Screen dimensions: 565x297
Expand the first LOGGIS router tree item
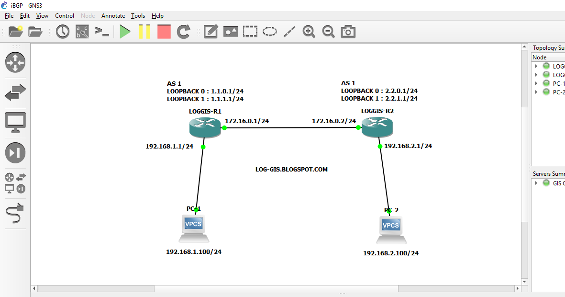click(536, 66)
